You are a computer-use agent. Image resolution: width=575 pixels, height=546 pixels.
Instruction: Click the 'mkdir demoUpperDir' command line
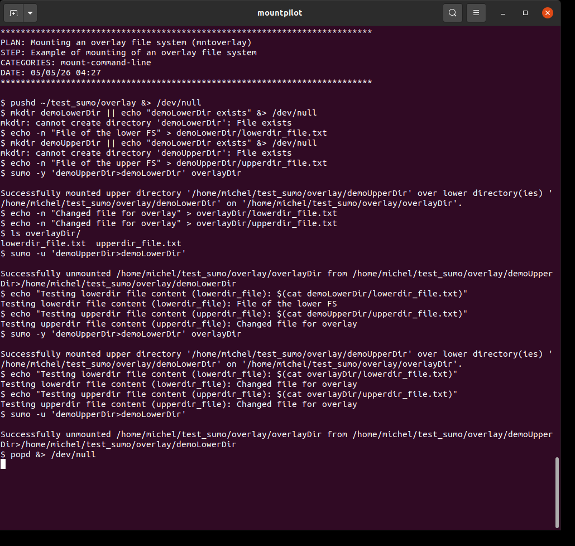159,143
